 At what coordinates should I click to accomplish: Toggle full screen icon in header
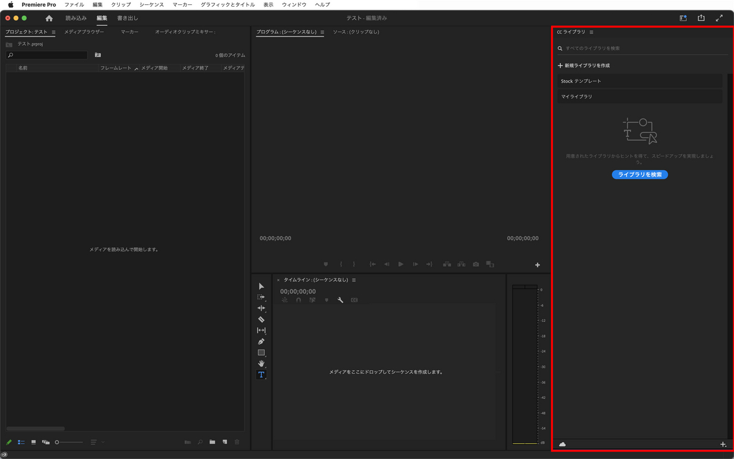(x=719, y=18)
